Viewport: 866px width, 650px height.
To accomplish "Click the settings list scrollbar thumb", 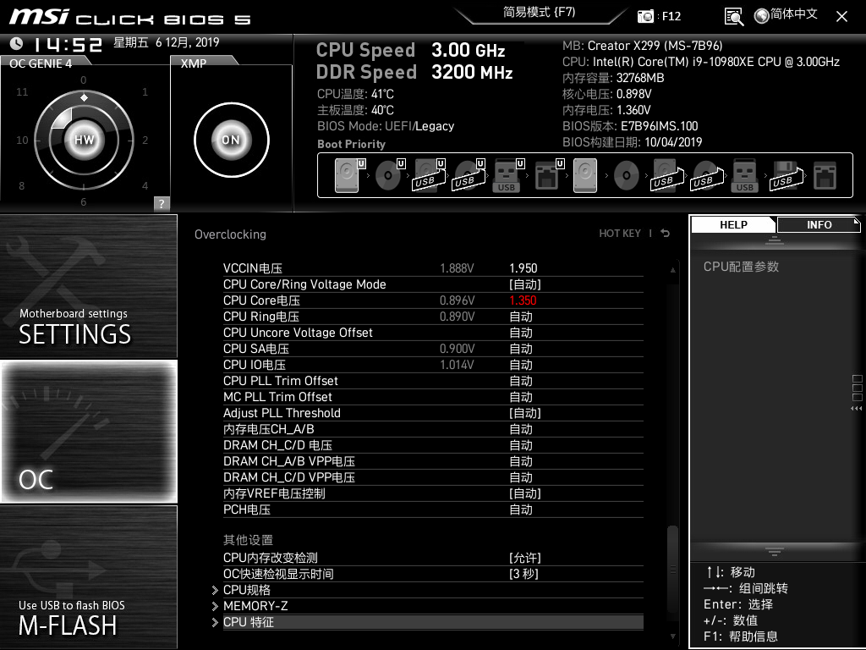I will (672, 568).
